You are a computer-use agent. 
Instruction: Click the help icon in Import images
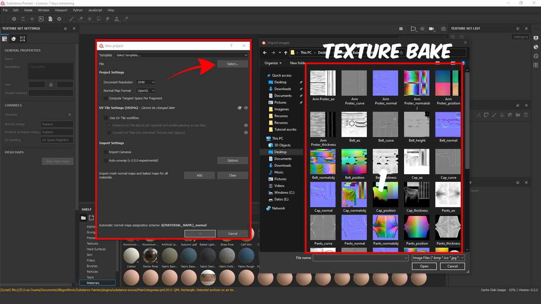coord(463,63)
